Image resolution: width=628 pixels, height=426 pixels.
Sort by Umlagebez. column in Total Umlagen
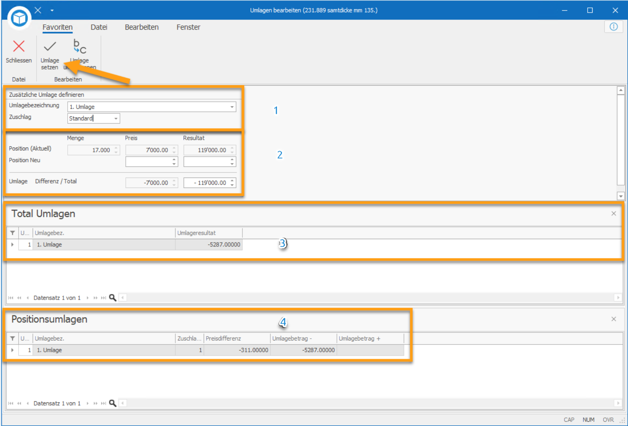tap(104, 233)
